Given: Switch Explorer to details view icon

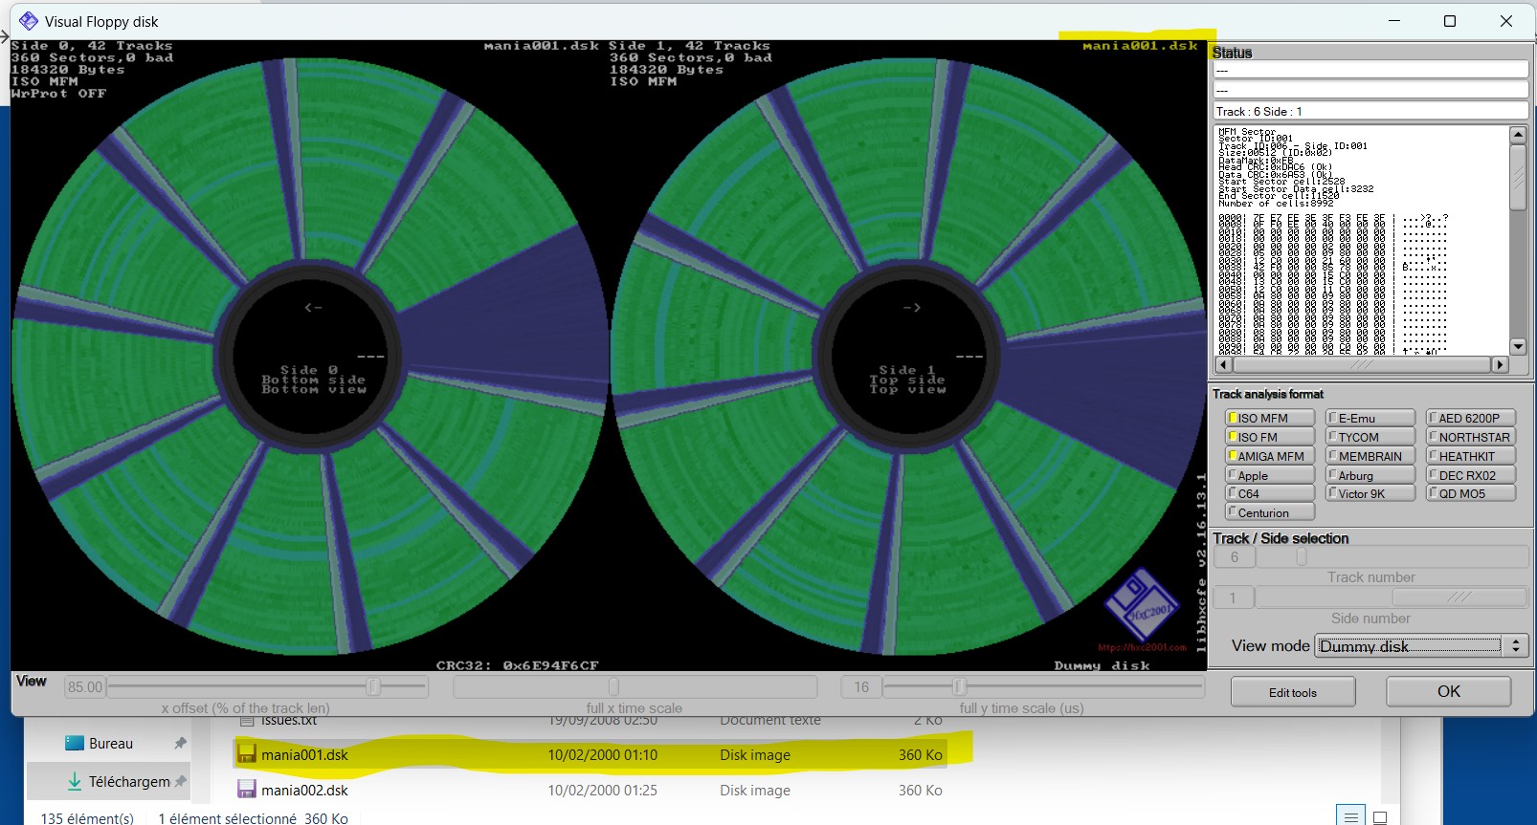Looking at the screenshot, I should 1350,815.
